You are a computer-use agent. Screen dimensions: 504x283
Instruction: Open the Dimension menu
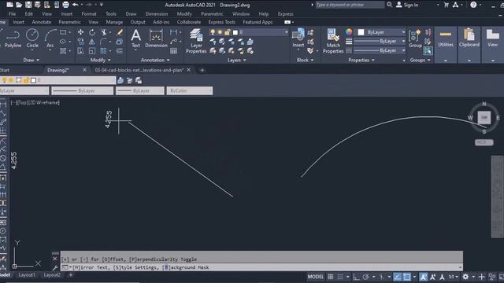(x=156, y=14)
